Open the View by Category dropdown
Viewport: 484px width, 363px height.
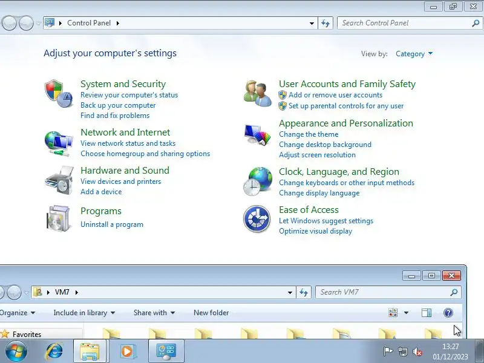coord(414,54)
